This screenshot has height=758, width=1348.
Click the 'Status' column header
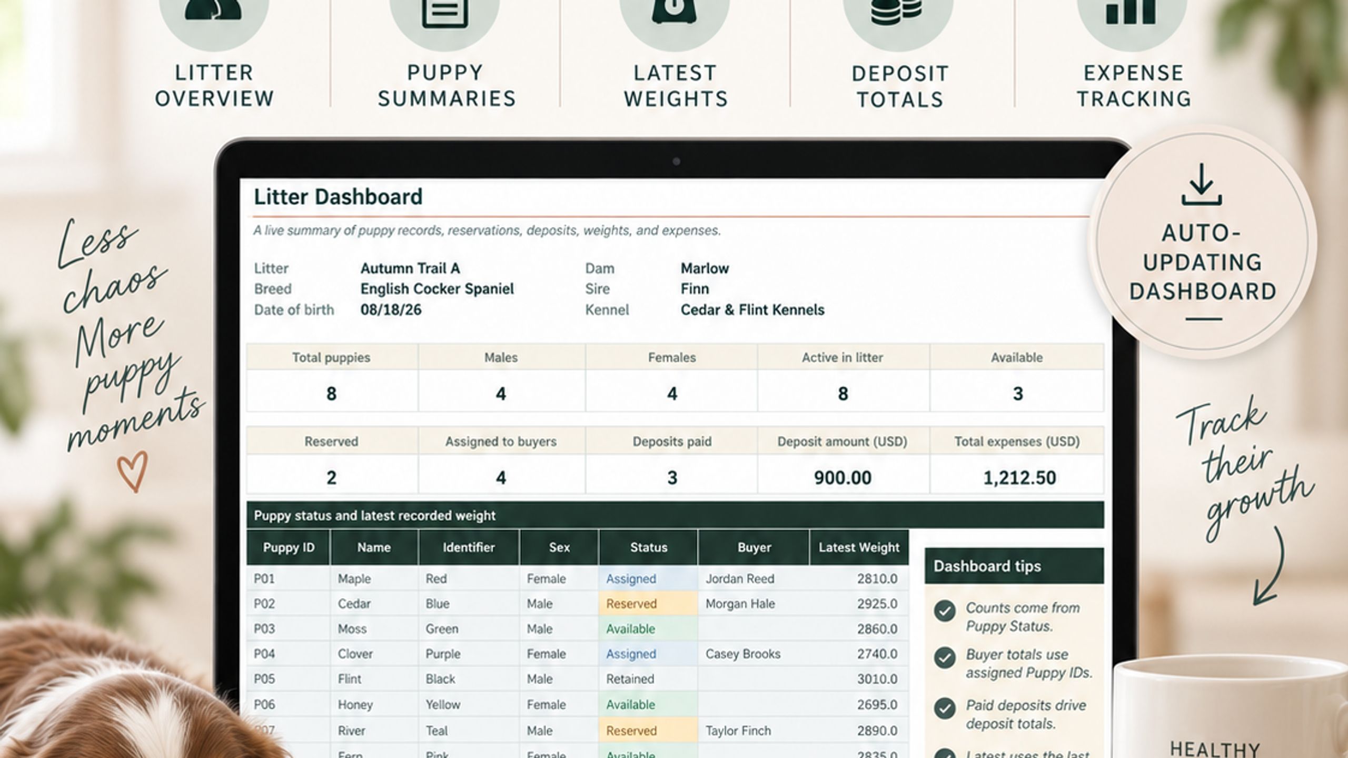click(x=649, y=547)
